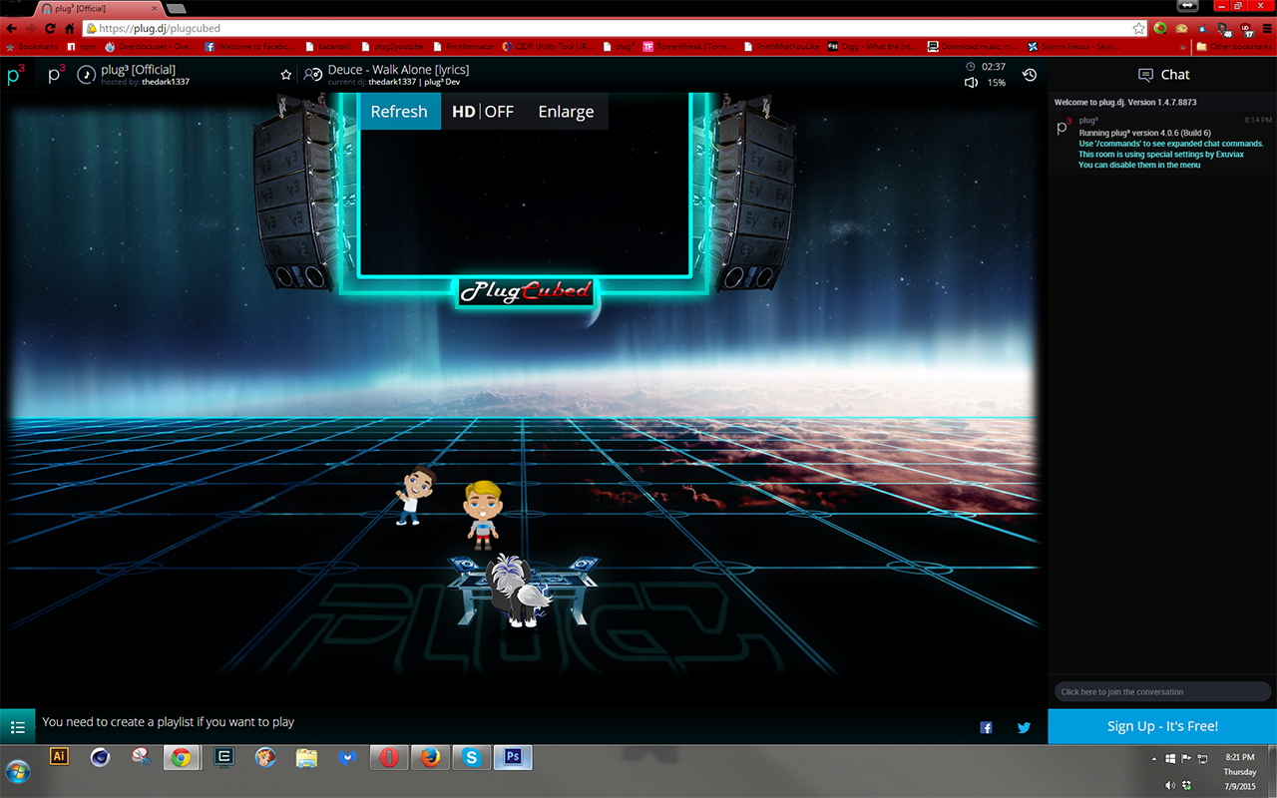The image size is (1277, 798).
Task: Focus the chat conversation input field
Action: [1162, 691]
